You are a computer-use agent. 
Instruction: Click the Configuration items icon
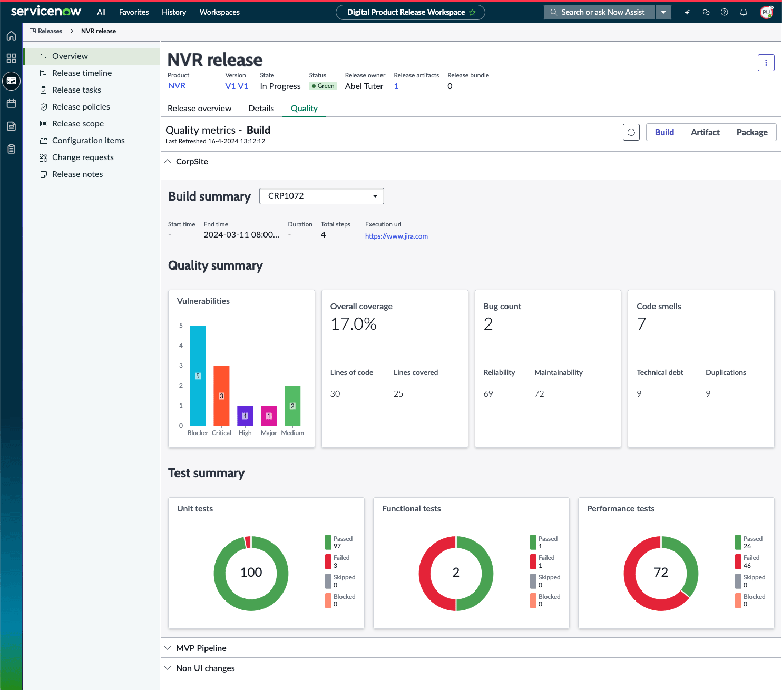[x=44, y=141]
